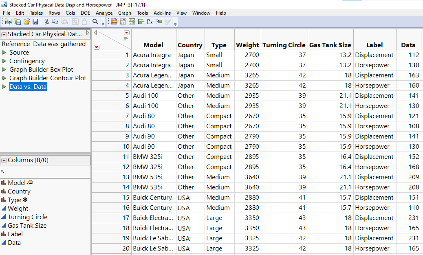Copy selection using the copy toolbar icon
The height and width of the screenshot is (255, 423).
pyautogui.click(x=55, y=22)
